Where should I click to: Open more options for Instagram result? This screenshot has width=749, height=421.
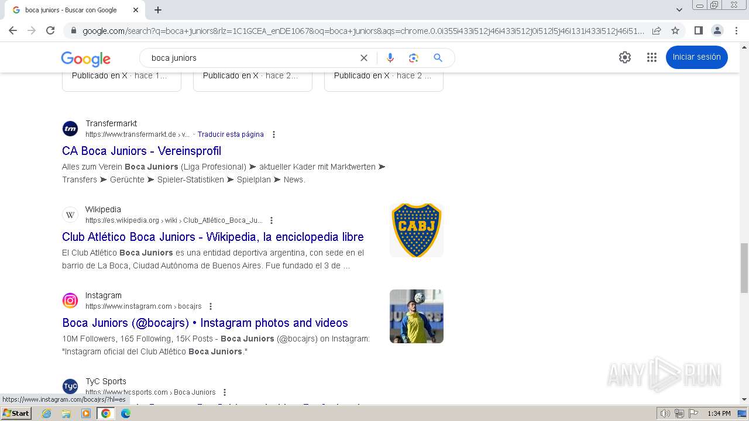(x=211, y=306)
